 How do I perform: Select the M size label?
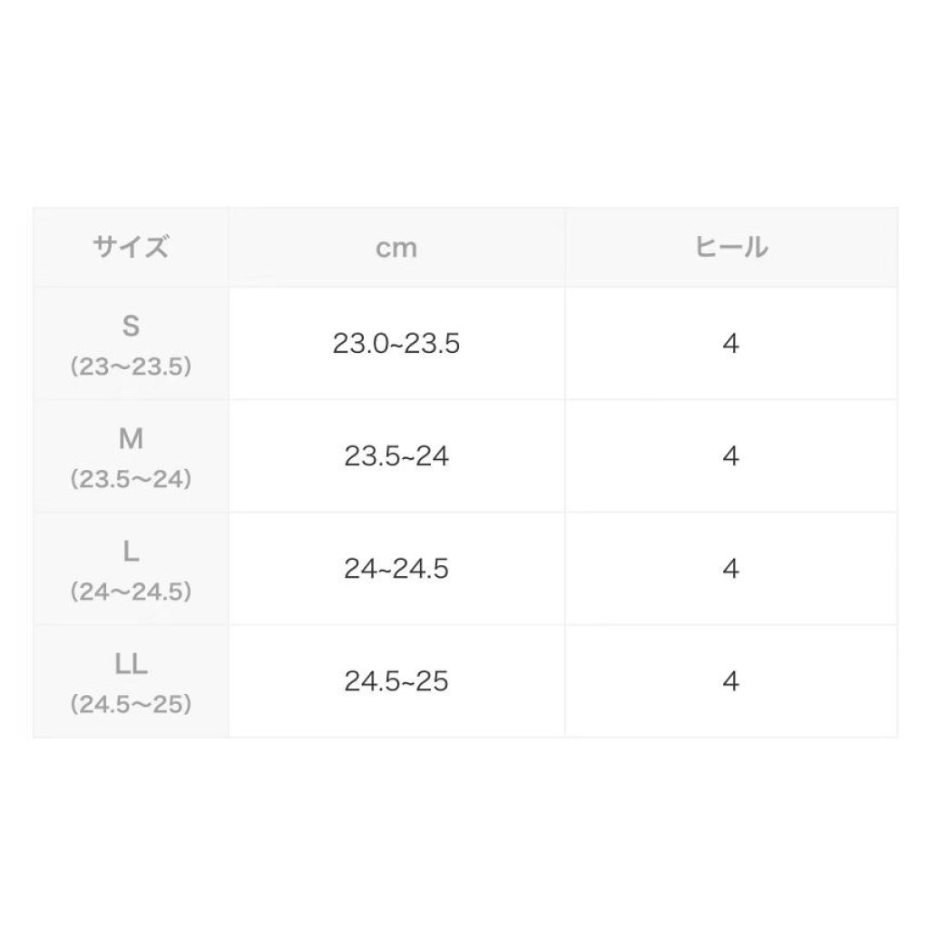point(131,439)
